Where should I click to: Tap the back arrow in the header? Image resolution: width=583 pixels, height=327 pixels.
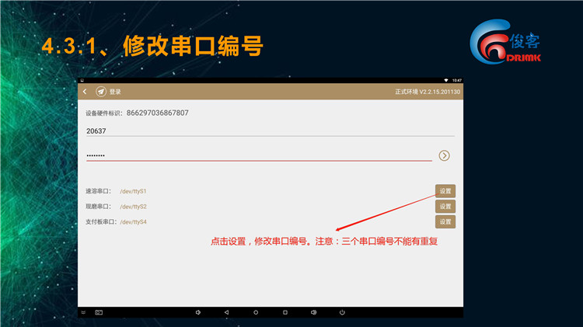pos(86,92)
